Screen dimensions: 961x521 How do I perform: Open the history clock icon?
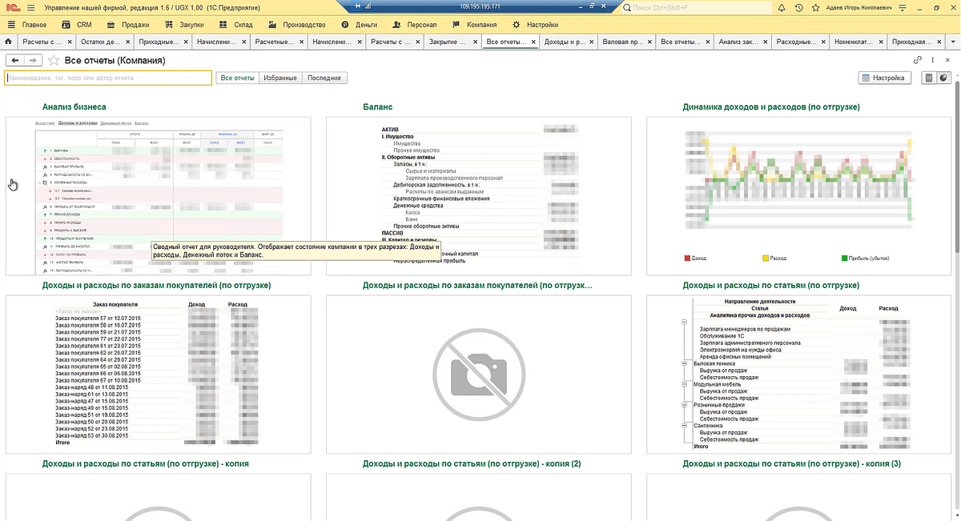pyautogui.click(x=798, y=7)
